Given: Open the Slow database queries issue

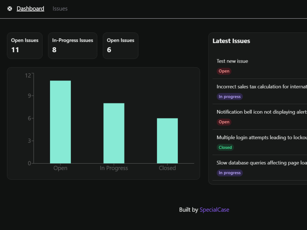Looking at the screenshot, I should tap(261, 163).
